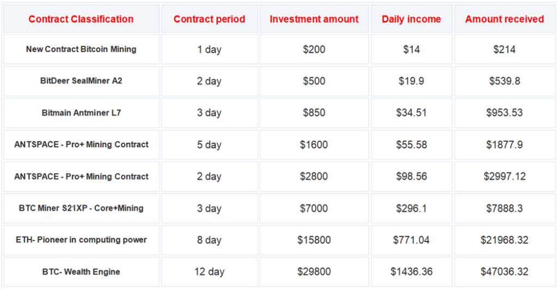Screen dimensions: 558x290
Task: Choose the Bitmain Antminer L7 contract
Action: click(x=81, y=113)
